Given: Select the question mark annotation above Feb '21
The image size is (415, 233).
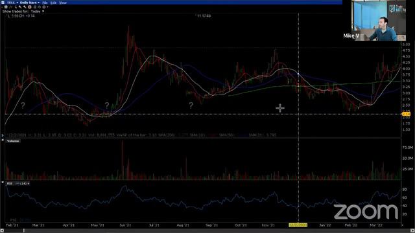Looking at the screenshot, I should [x=23, y=105].
